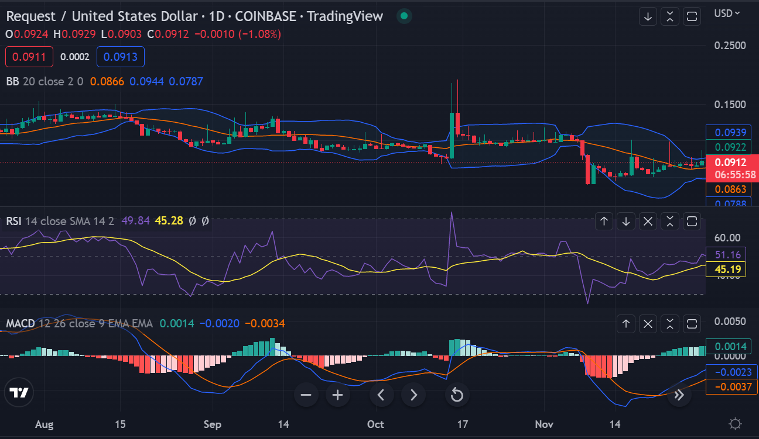Click the 0.0922 price label
Screen dimensions: 759x439
click(x=728, y=147)
